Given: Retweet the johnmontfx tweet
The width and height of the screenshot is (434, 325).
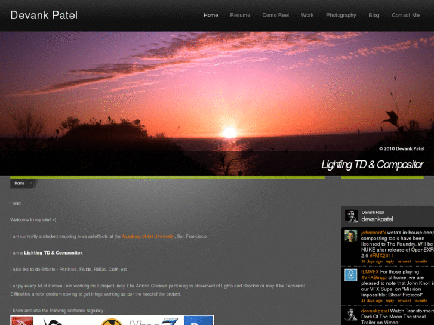Looking at the screenshot, I should point(404,261).
